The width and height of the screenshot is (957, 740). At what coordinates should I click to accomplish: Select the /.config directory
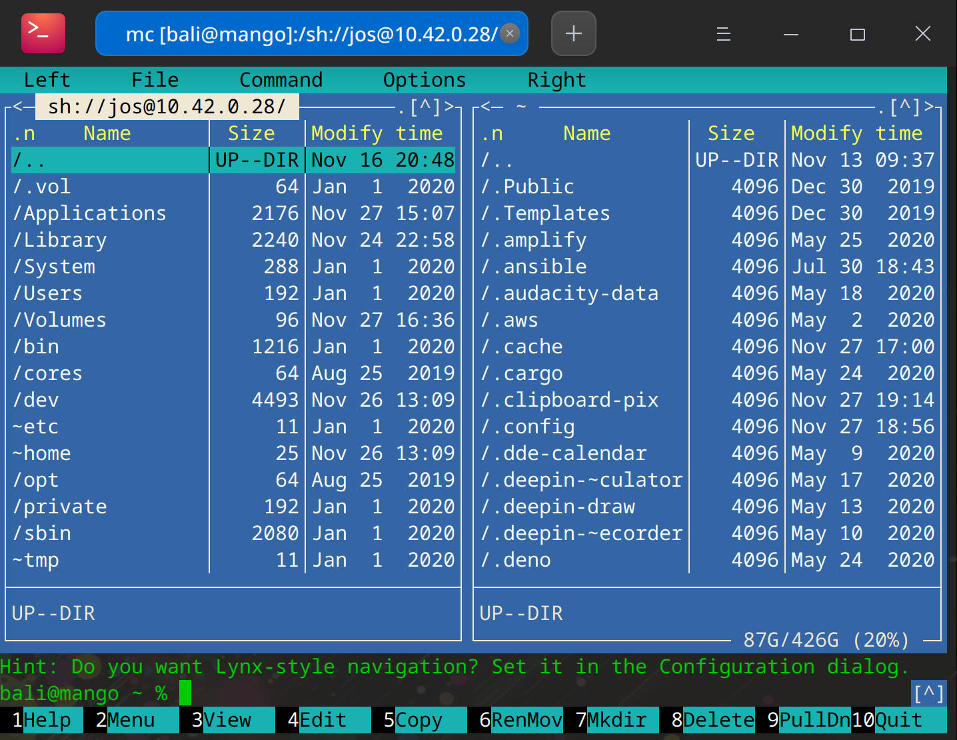point(707,427)
